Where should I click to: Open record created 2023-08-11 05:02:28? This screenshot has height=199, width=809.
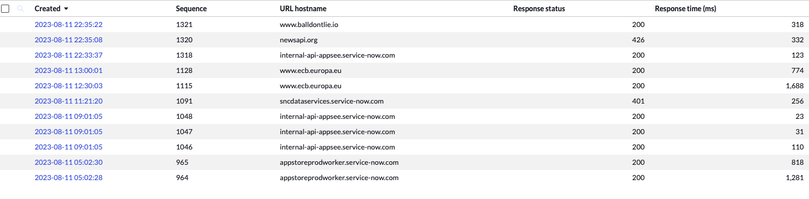(x=68, y=178)
